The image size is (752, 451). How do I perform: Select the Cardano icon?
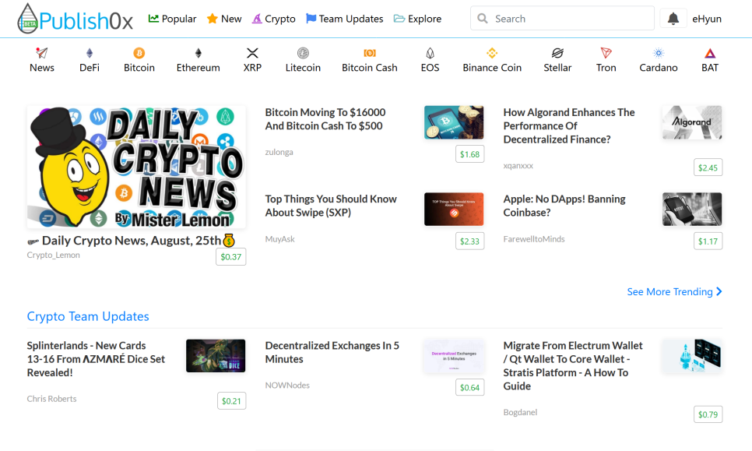click(x=659, y=53)
